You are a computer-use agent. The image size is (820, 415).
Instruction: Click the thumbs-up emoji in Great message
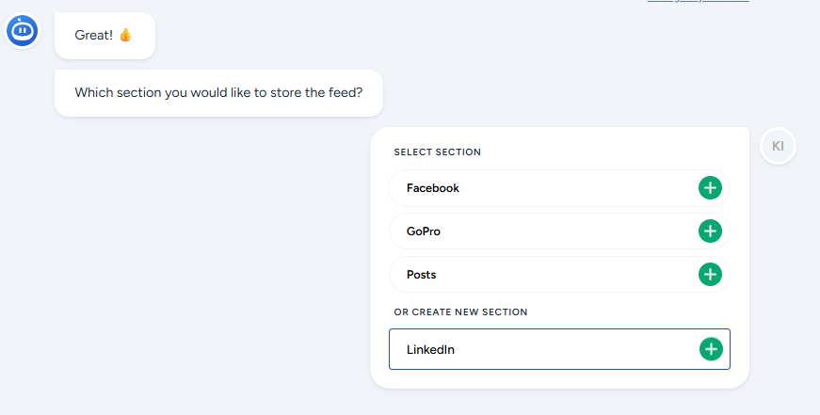(125, 35)
